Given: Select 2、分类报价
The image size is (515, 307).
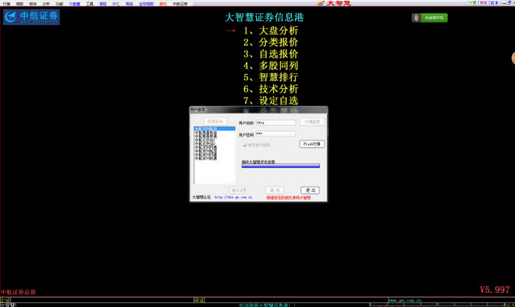Looking at the screenshot, I should 271,42.
